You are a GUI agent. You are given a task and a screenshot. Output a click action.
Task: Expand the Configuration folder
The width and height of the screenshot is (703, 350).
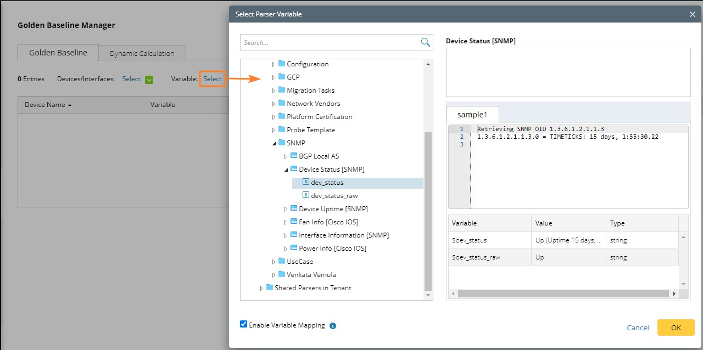coord(274,64)
